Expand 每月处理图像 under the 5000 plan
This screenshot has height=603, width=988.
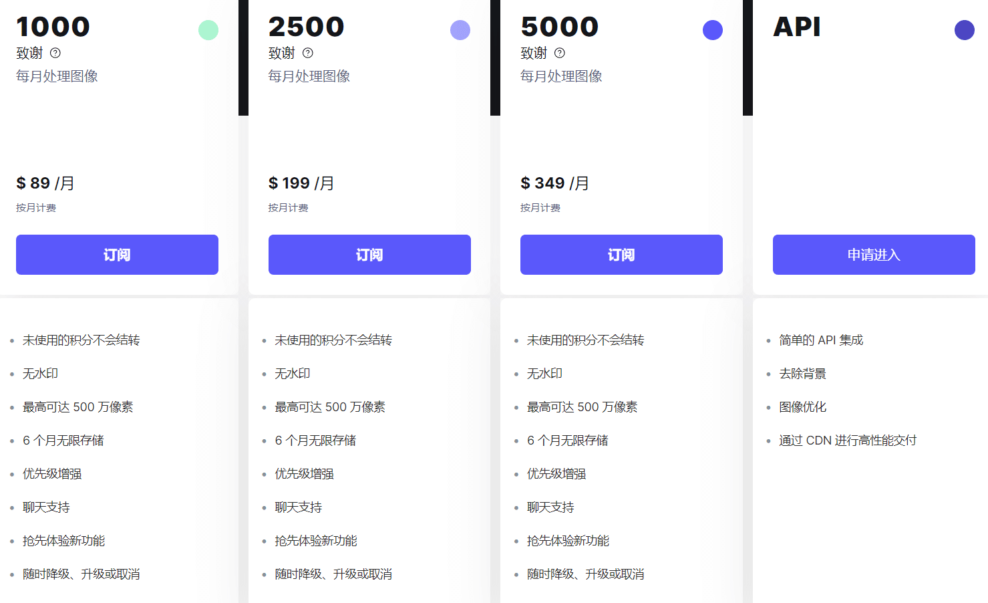click(x=560, y=76)
